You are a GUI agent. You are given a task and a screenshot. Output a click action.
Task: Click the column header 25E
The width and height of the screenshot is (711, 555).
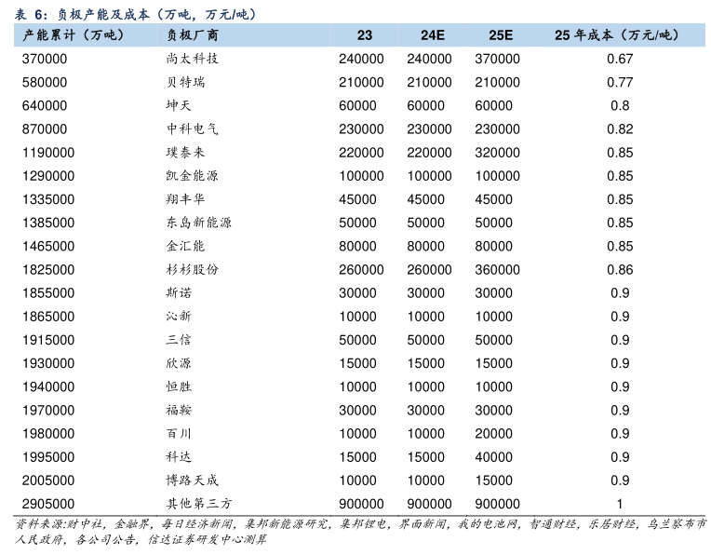[x=501, y=35]
